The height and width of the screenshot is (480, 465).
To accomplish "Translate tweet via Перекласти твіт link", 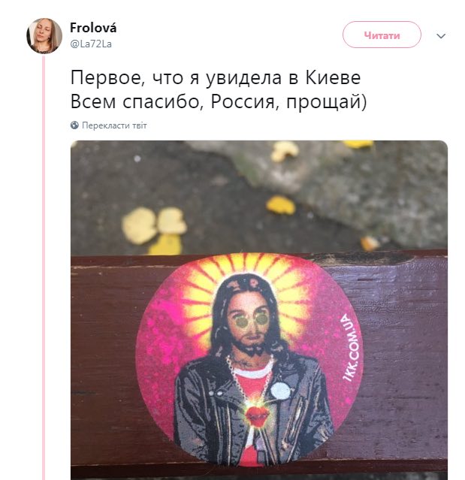I will point(114,125).
